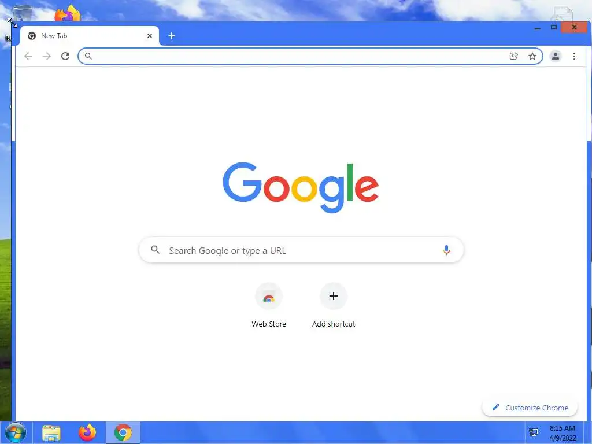Click the forward navigation arrow
This screenshot has width=592, height=444.
[x=47, y=56]
